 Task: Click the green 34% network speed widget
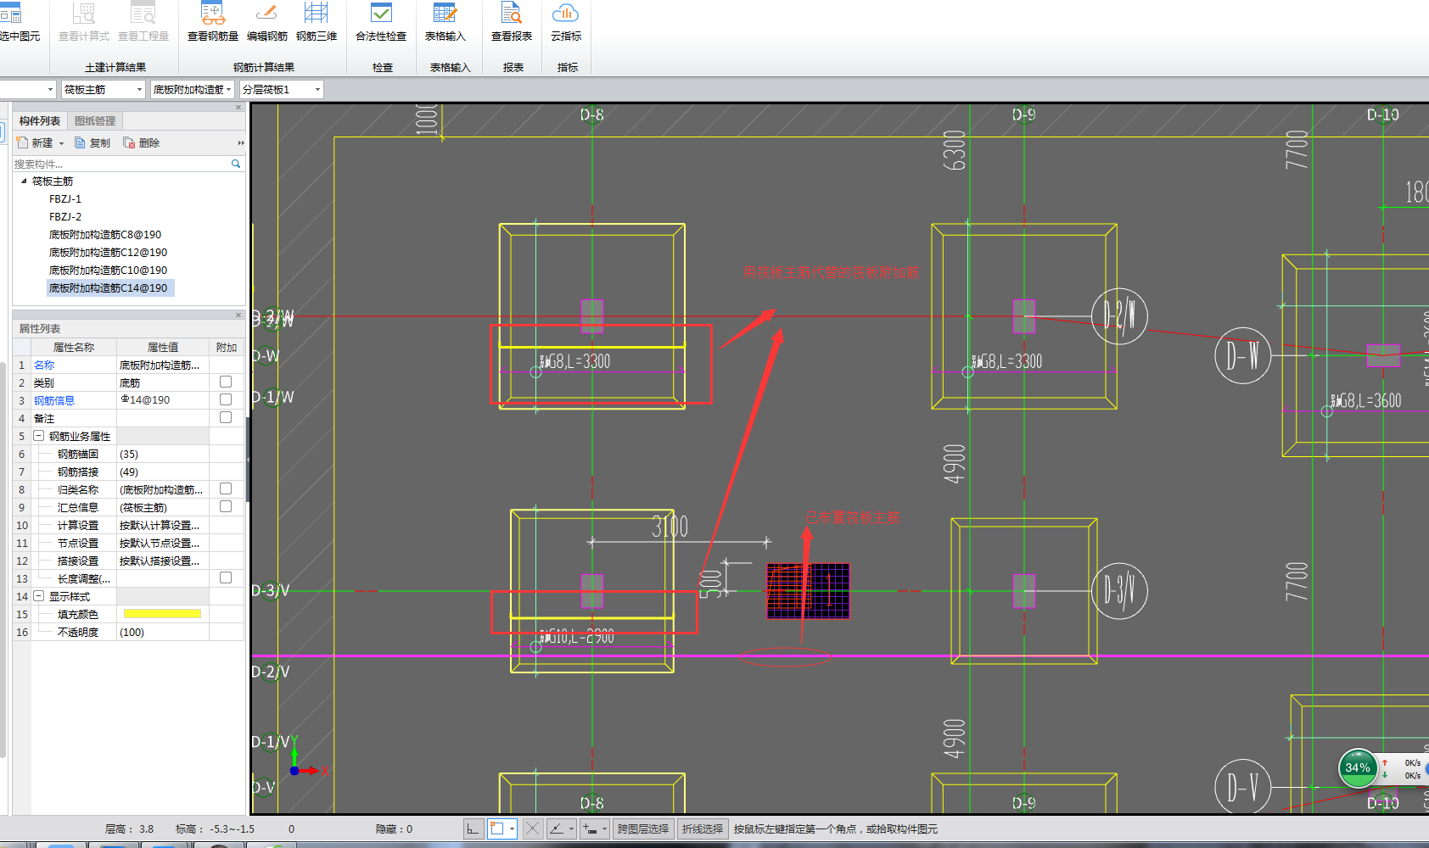1357,767
